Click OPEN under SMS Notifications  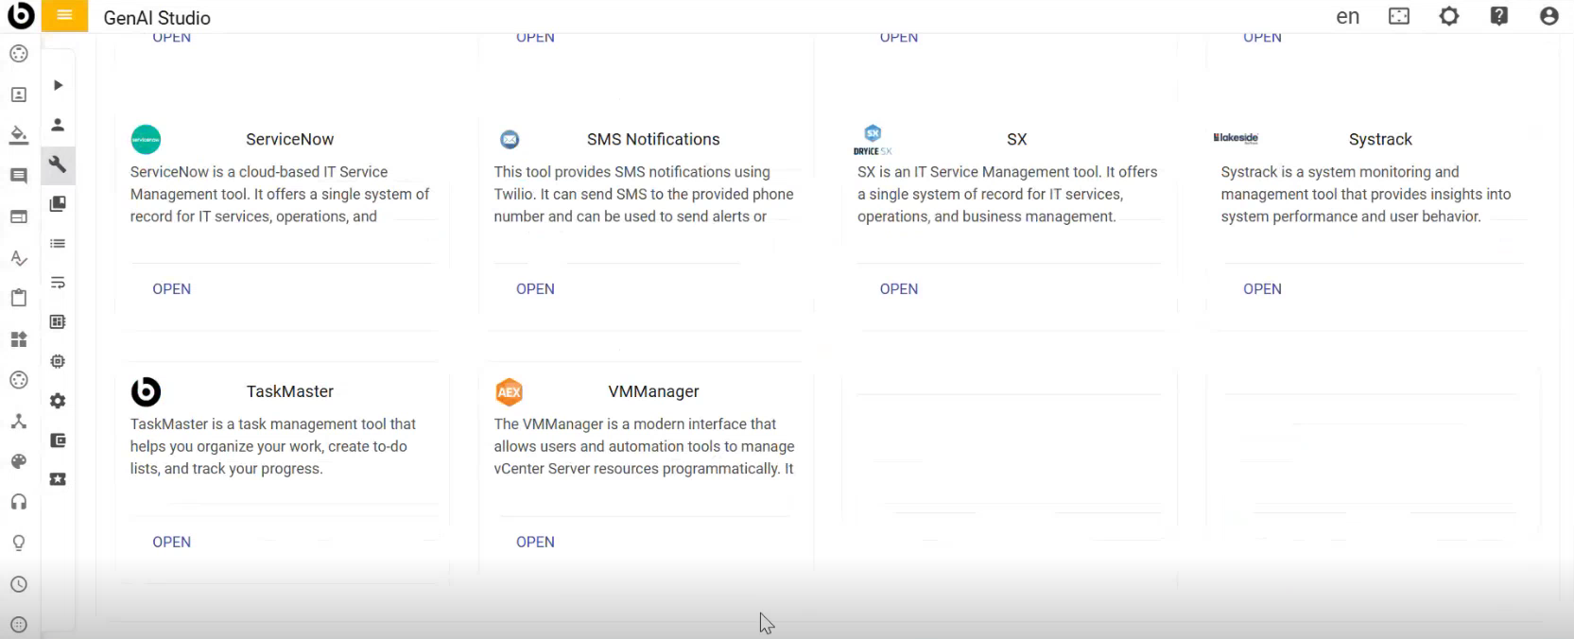(x=535, y=289)
